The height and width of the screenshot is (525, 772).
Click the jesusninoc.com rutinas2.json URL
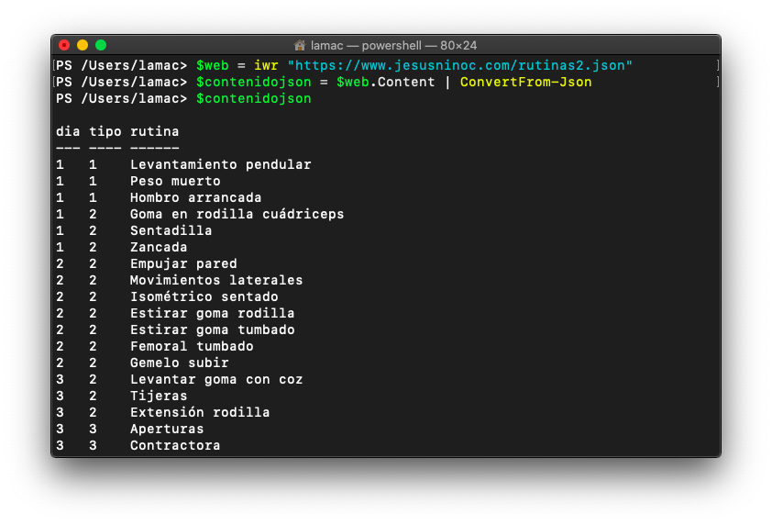[460, 65]
